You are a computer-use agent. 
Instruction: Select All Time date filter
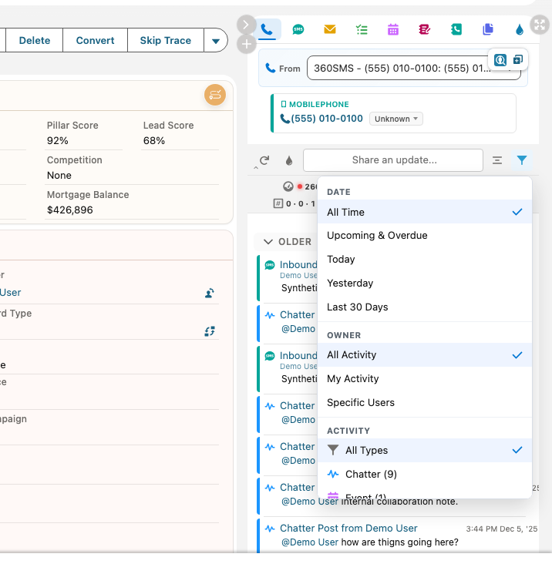(425, 212)
